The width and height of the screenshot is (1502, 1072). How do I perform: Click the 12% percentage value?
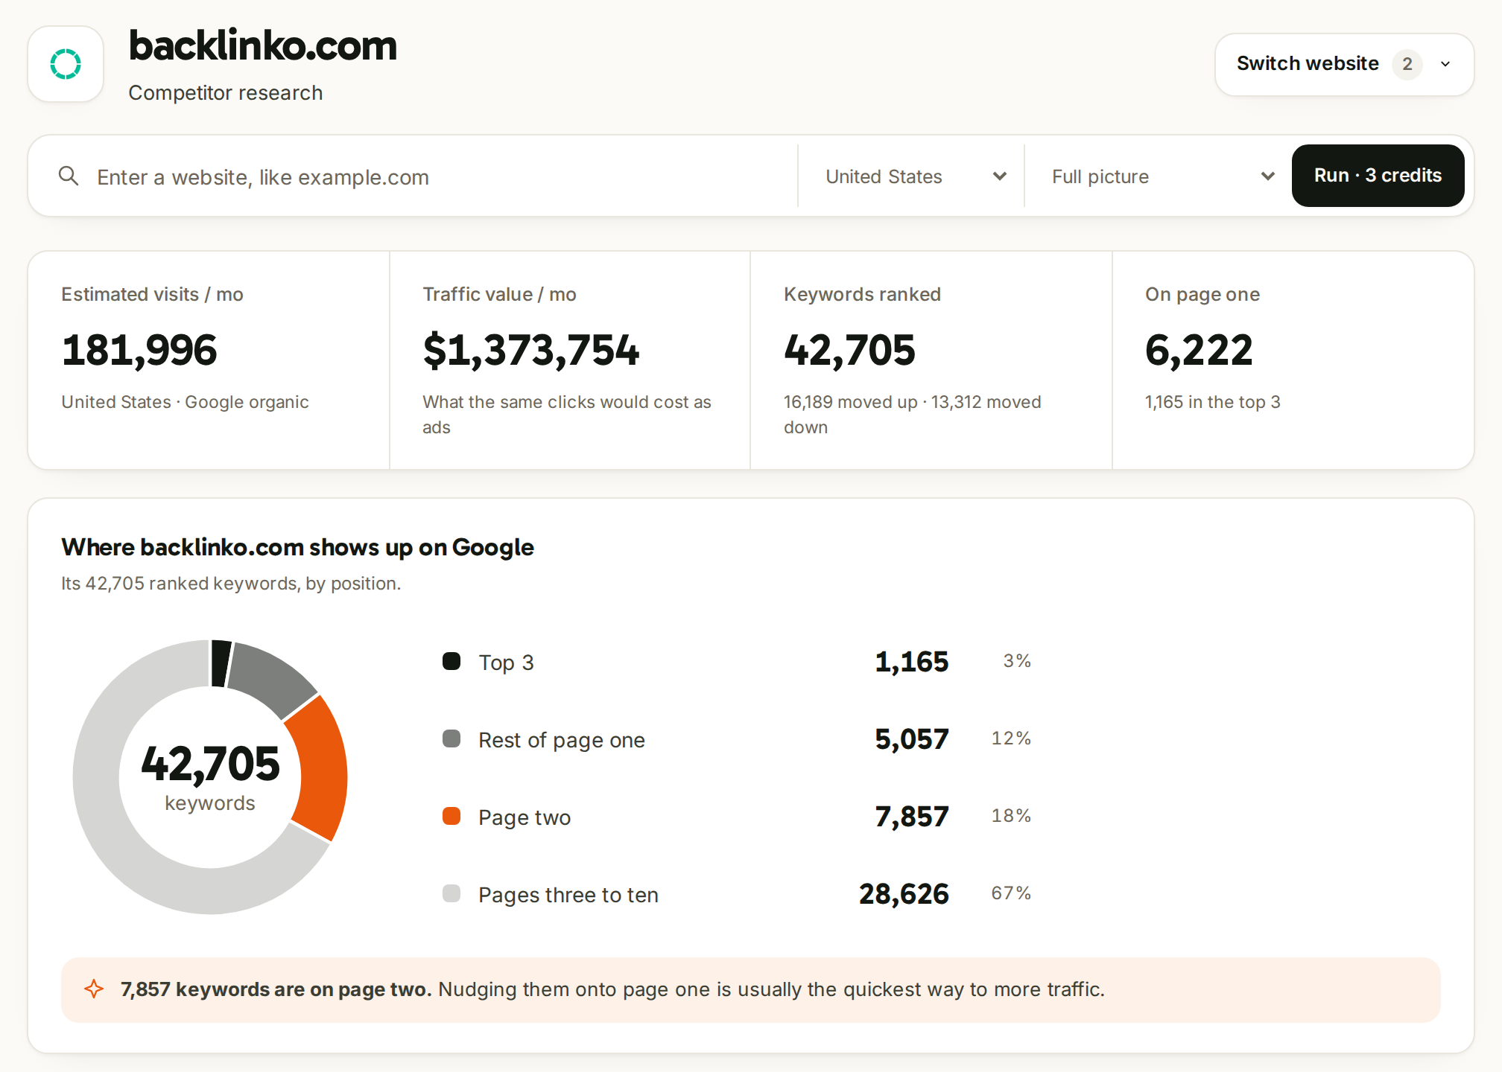[x=1011, y=738]
